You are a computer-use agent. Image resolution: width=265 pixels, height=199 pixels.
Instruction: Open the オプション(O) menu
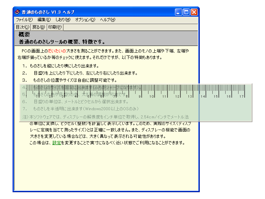(x=85, y=20)
